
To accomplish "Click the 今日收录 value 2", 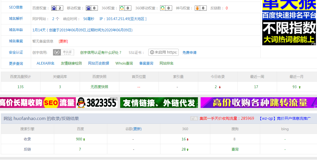I will tap(216, 87).
